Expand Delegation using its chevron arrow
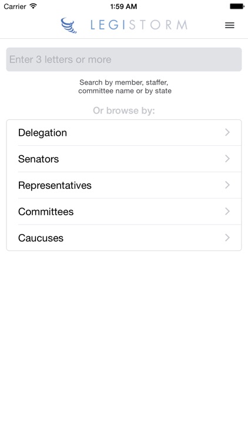The image size is (248, 441). [227, 132]
